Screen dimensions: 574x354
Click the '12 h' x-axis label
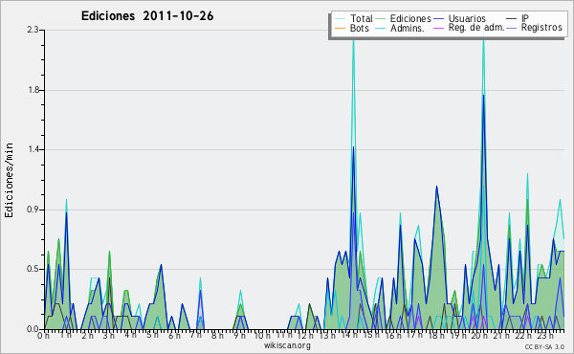pyautogui.click(x=306, y=335)
